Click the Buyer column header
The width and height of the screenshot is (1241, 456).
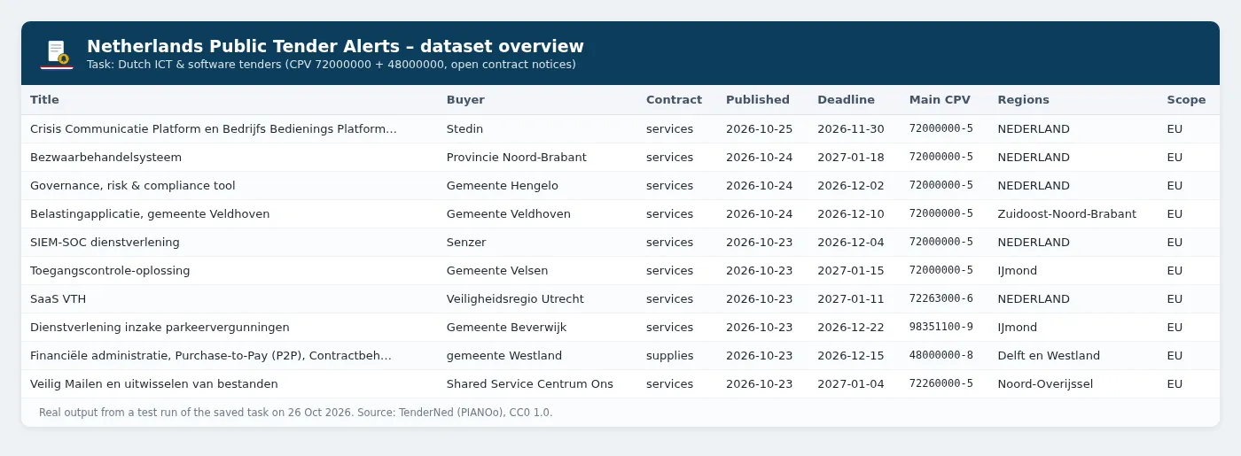(x=465, y=100)
